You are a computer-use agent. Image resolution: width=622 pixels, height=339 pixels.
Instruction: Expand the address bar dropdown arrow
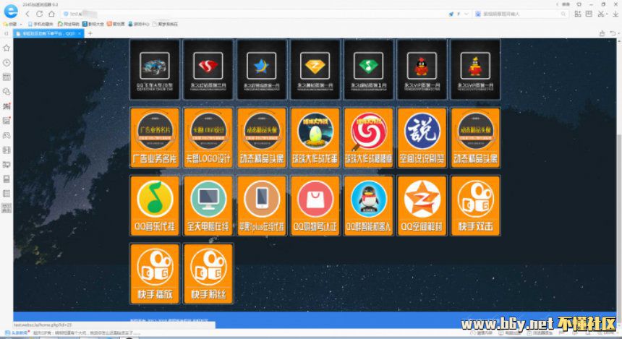point(466,14)
